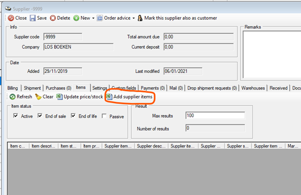Click the red Delete icon
The height and width of the screenshot is (195, 301).
53,18
